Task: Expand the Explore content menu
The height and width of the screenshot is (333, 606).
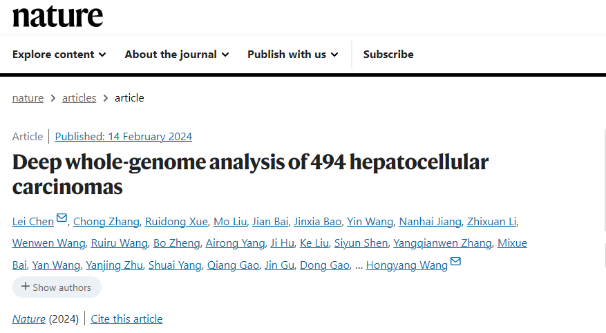Action: pos(59,55)
